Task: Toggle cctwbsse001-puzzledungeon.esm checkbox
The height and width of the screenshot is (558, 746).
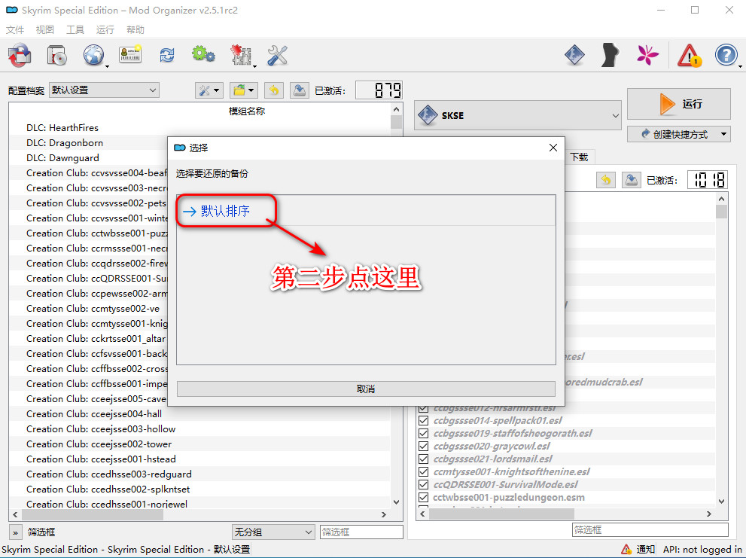Action: (423, 497)
